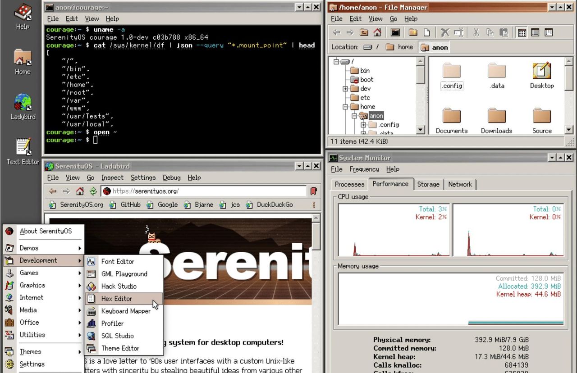Open the Games submenu in start menu

coord(43,273)
